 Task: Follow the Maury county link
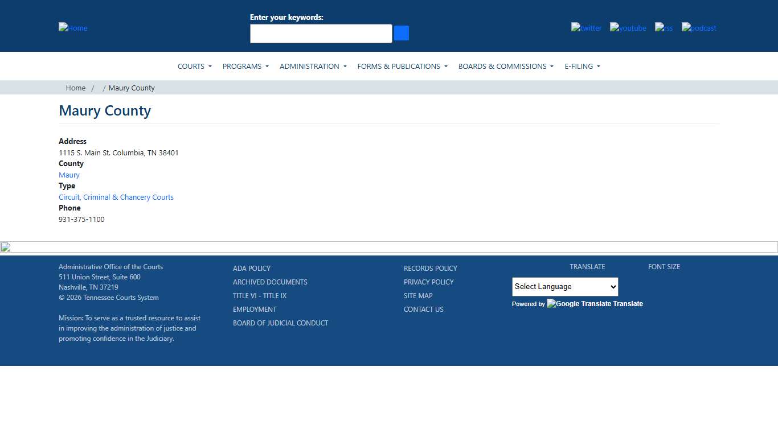tap(69, 175)
